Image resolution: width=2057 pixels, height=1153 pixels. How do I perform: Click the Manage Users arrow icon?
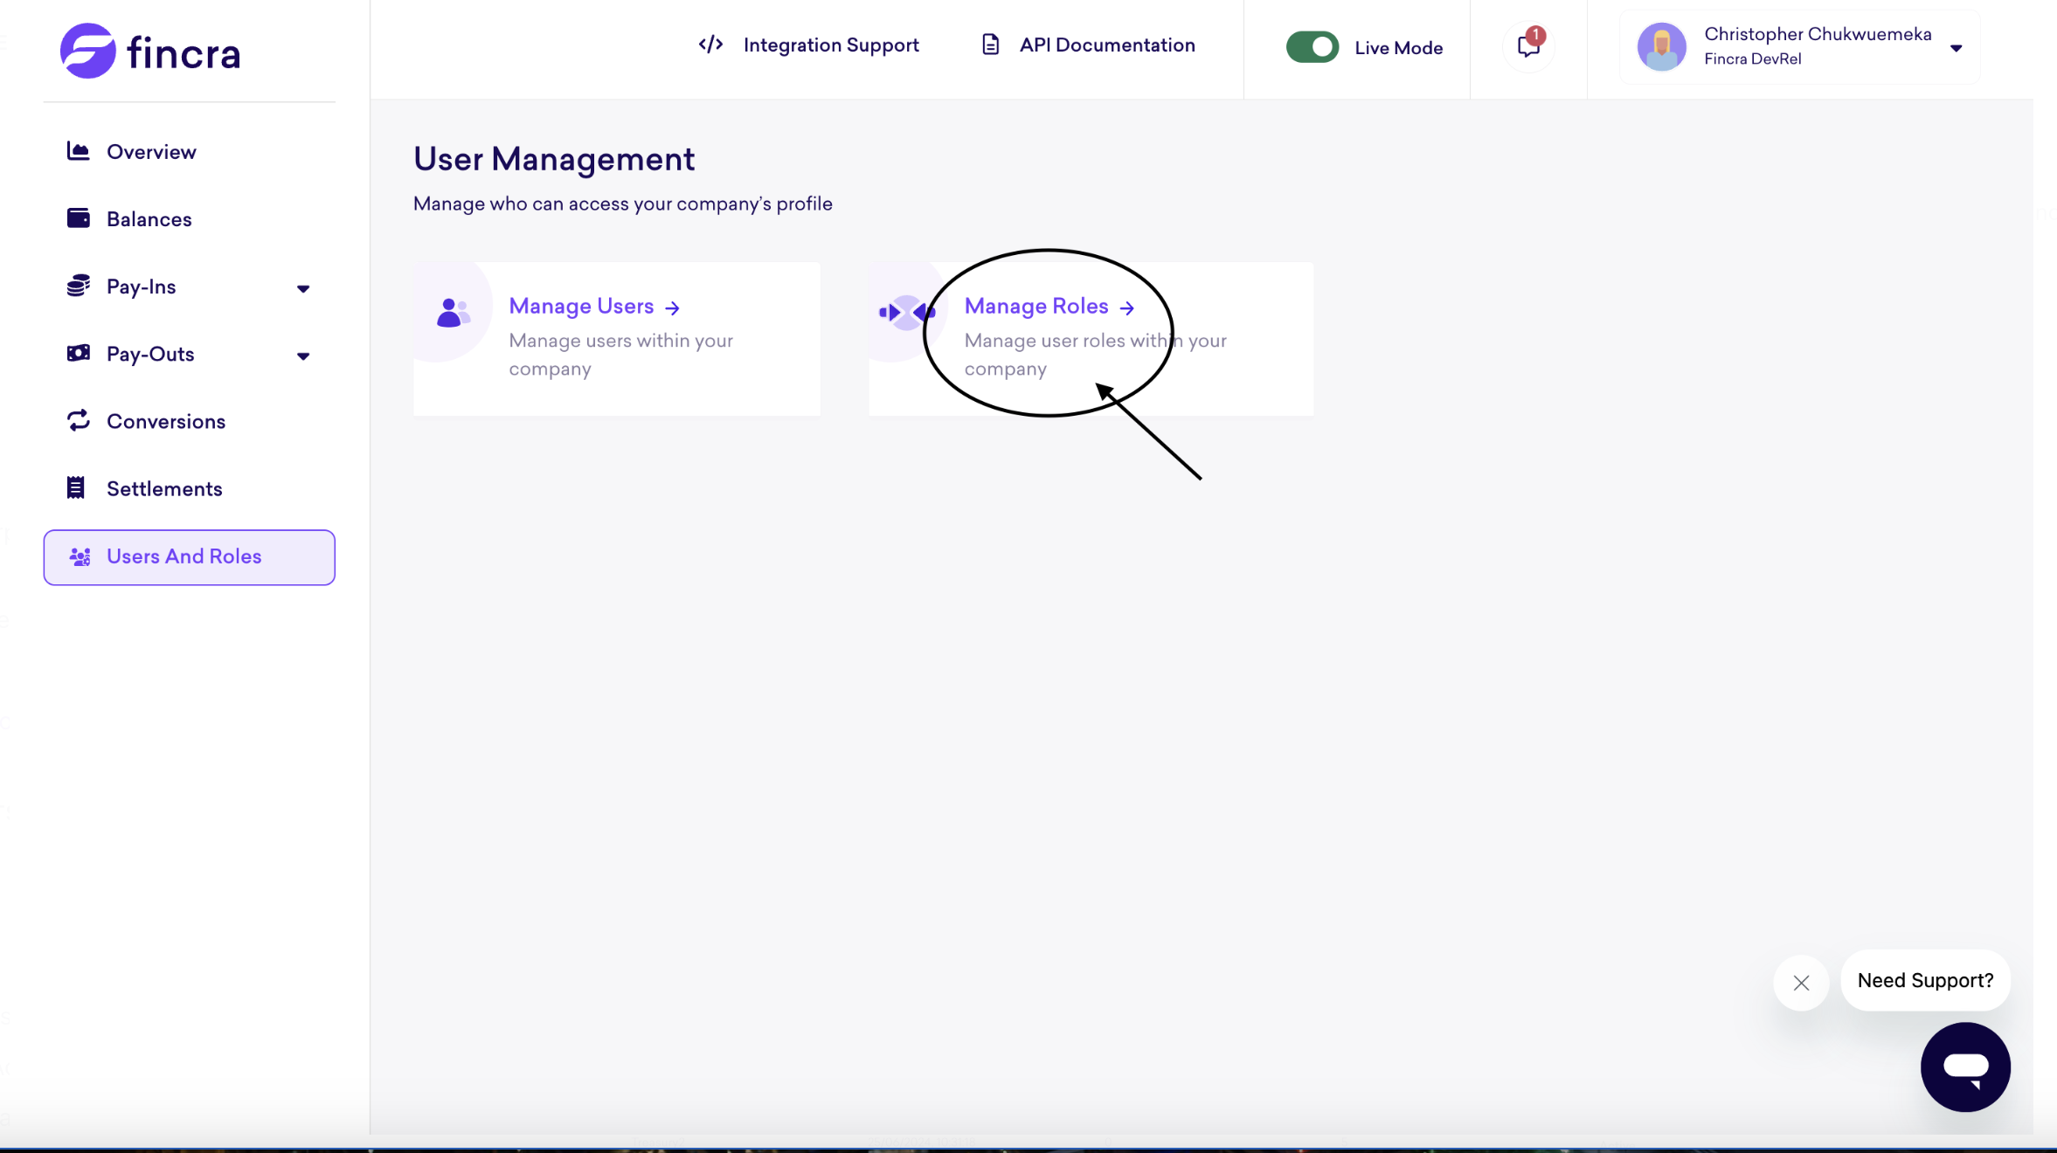(x=672, y=307)
